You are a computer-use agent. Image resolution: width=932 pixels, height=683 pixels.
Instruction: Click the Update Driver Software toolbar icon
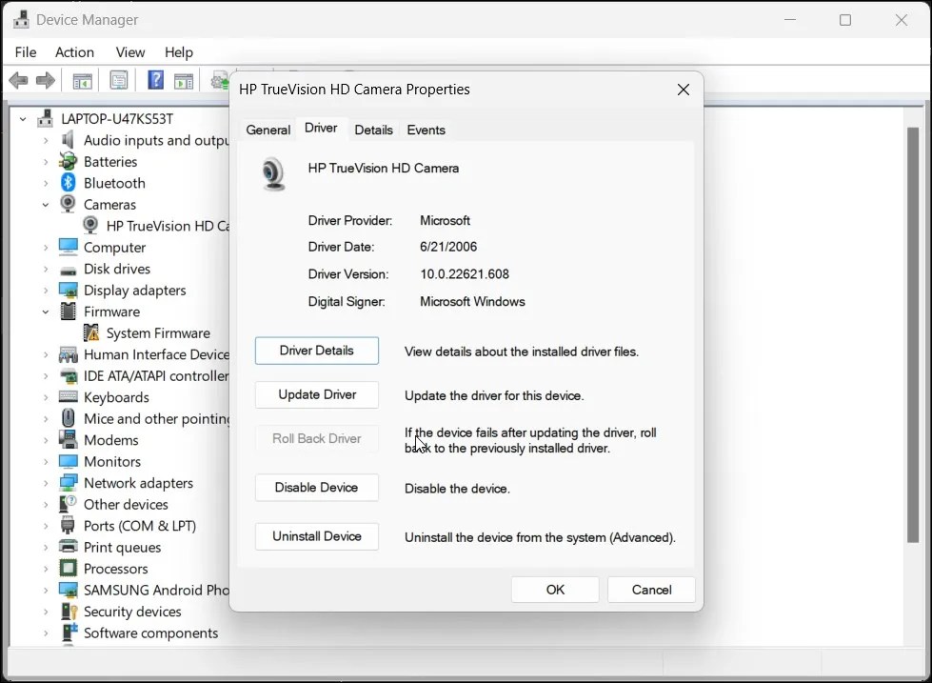[x=218, y=81]
